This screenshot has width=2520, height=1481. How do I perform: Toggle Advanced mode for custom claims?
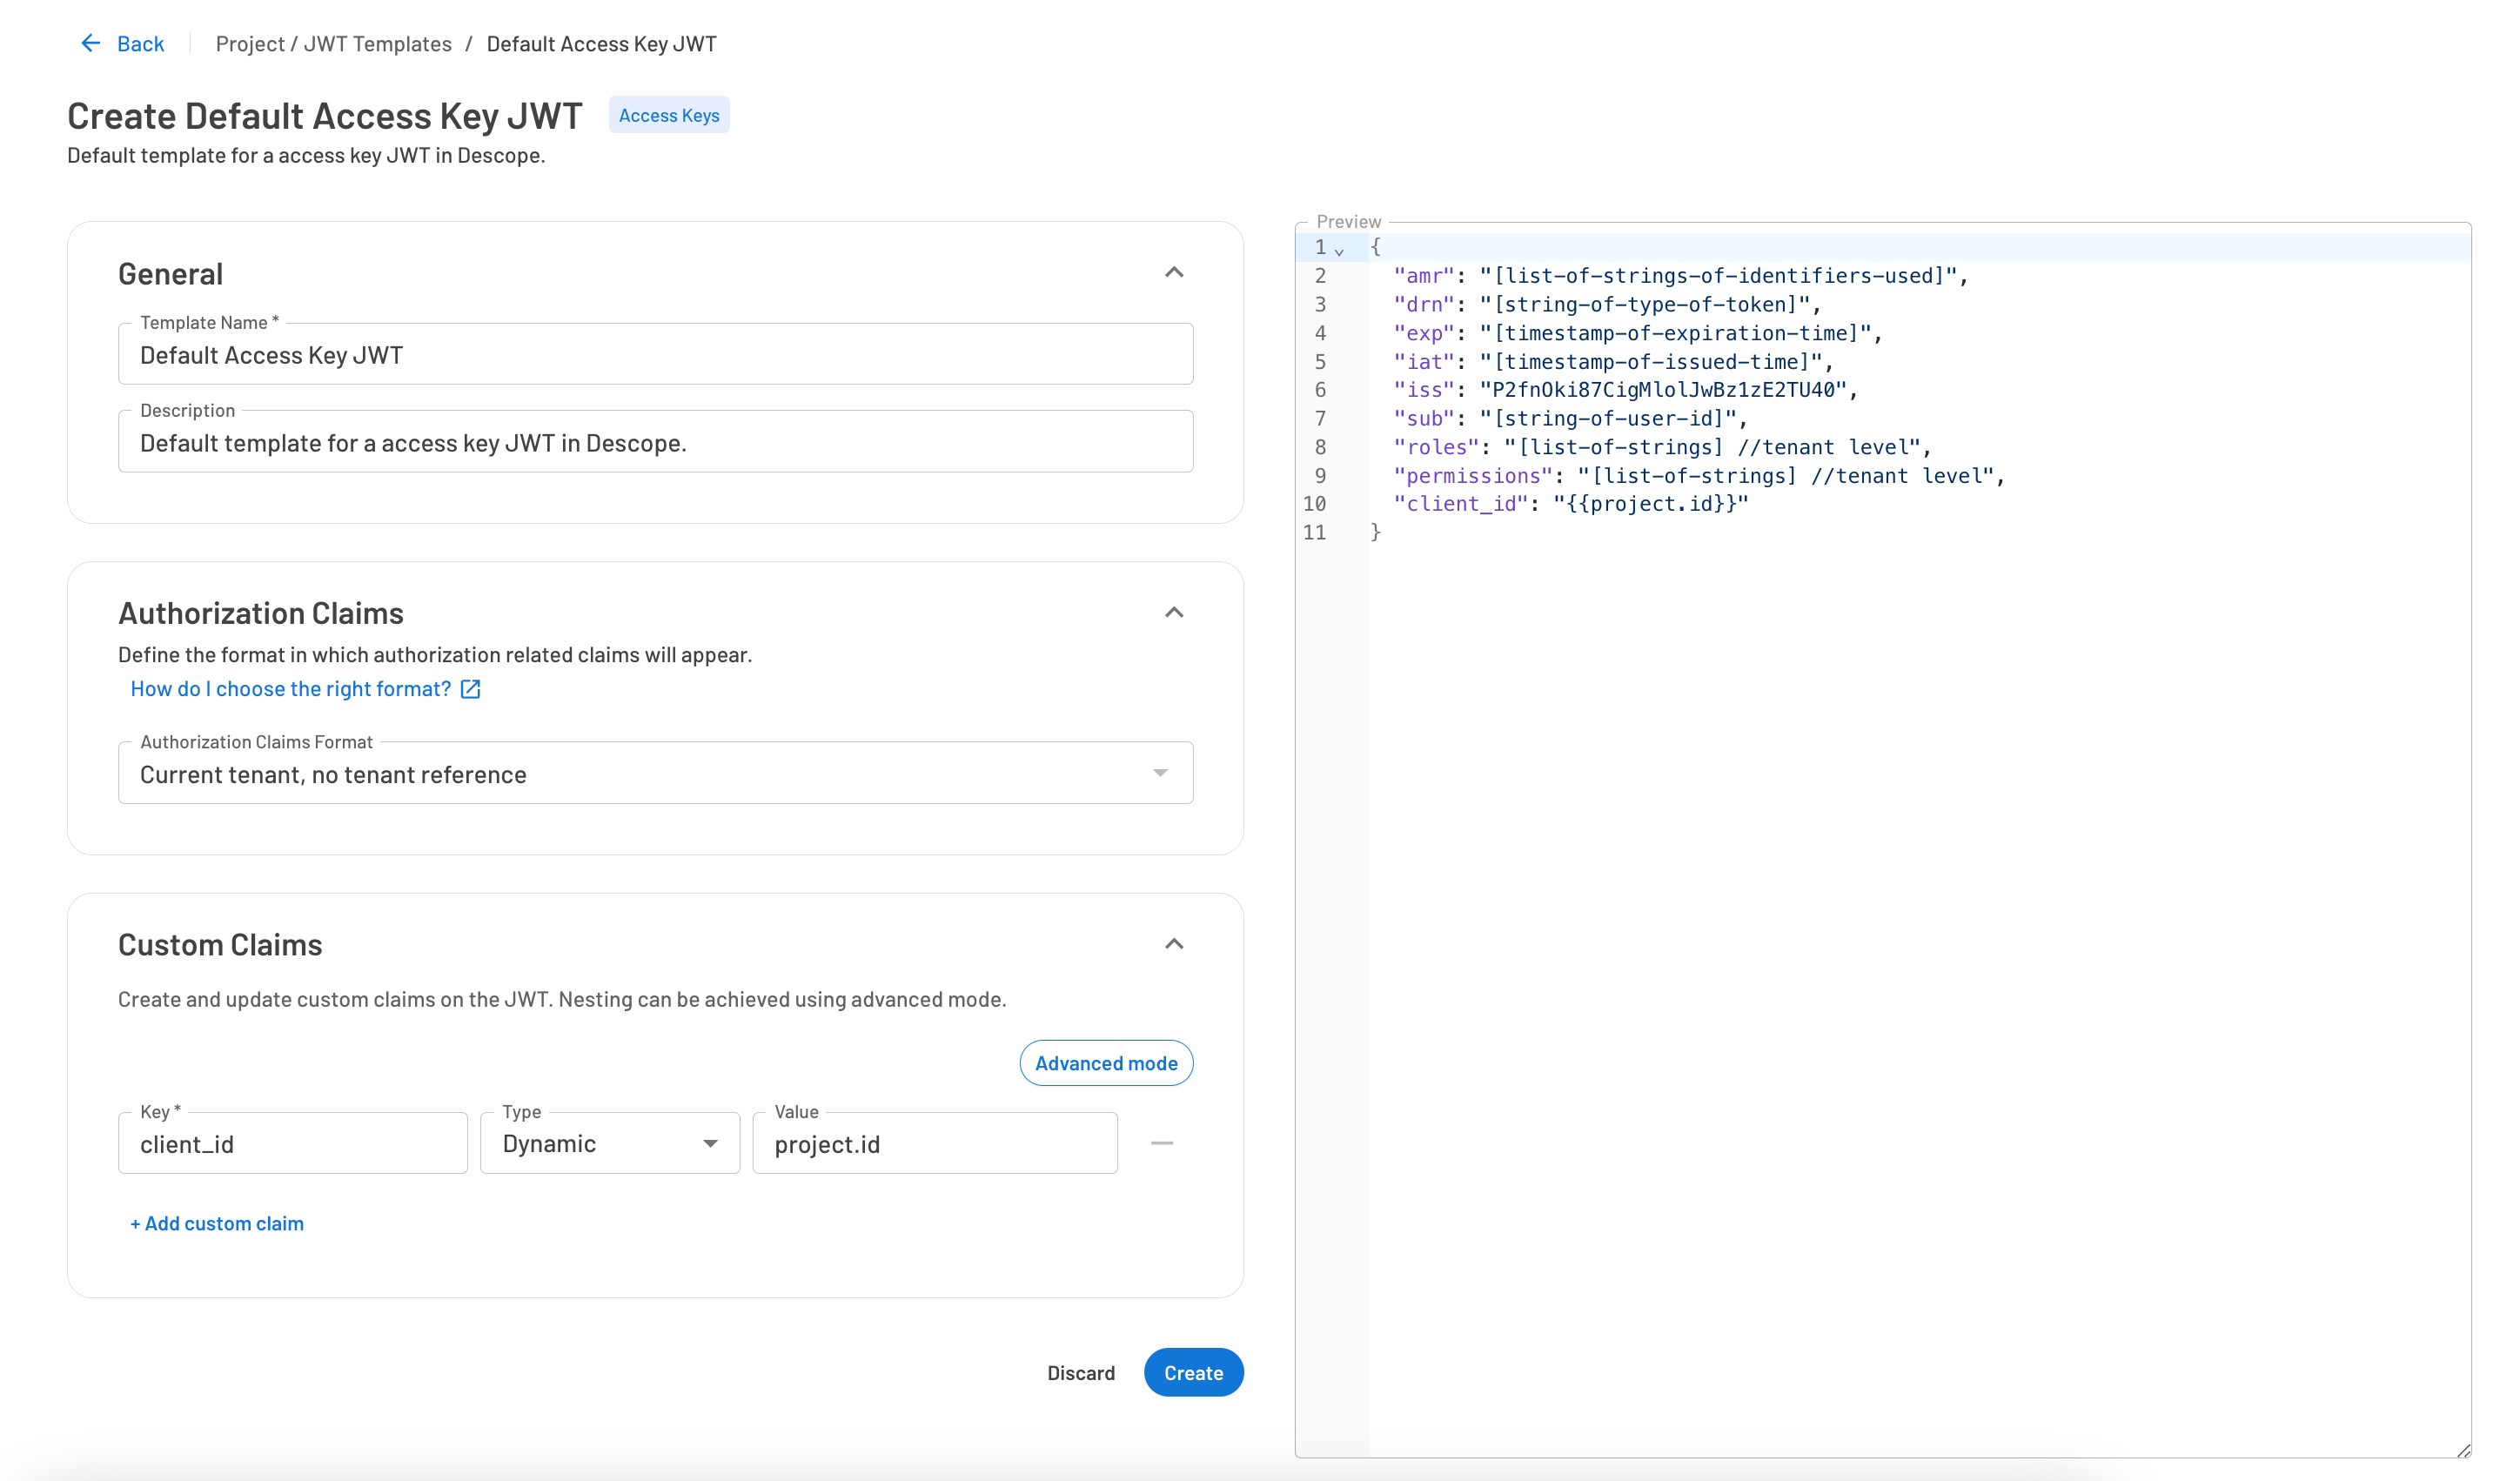[x=1105, y=1063]
